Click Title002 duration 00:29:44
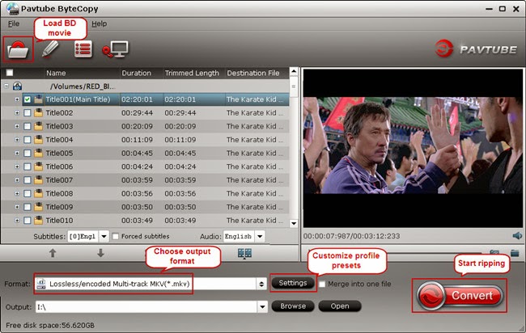Screen dimensions: 526x333 pos(137,113)
